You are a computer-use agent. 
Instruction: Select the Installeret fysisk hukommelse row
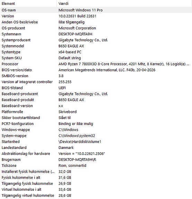[96, 171]
